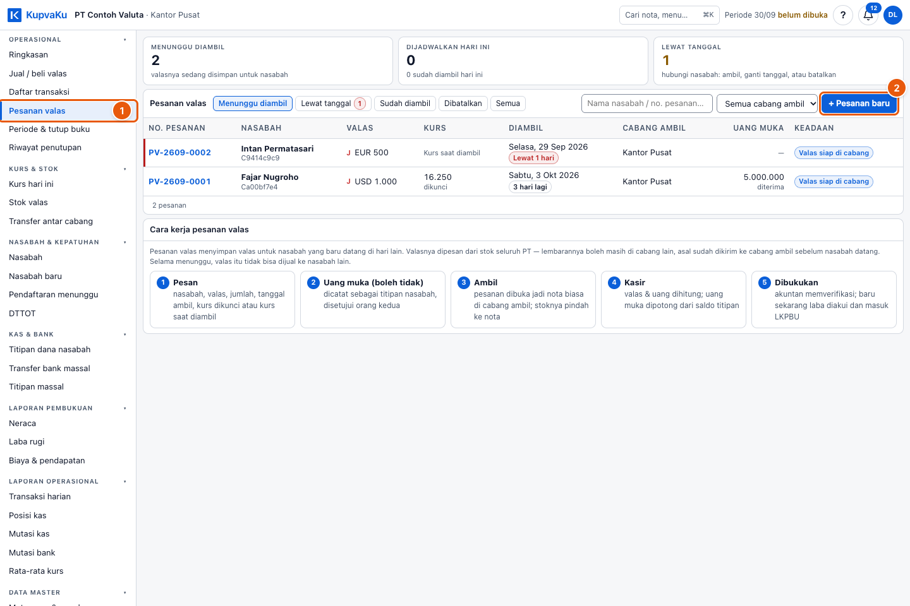Click step 1 Pesan numbered badge
This screenshot has height=606, width=910.
(163, 282)
